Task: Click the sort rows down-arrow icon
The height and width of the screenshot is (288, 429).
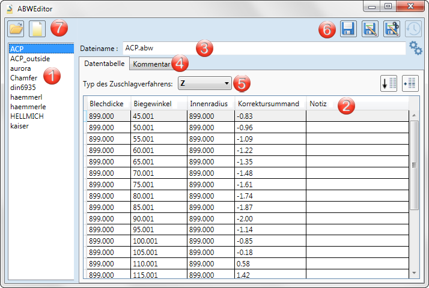Action: (389, 83)
